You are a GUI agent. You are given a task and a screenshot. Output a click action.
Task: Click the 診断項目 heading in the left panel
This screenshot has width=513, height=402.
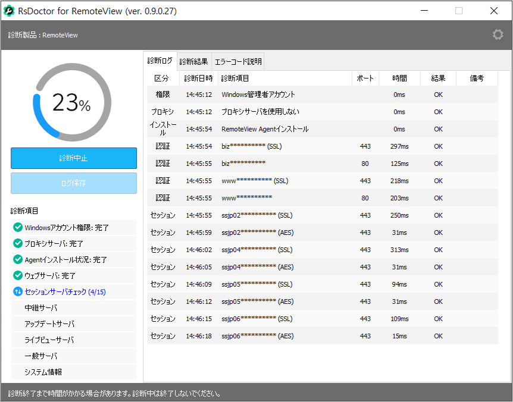[x=24, y=211]
